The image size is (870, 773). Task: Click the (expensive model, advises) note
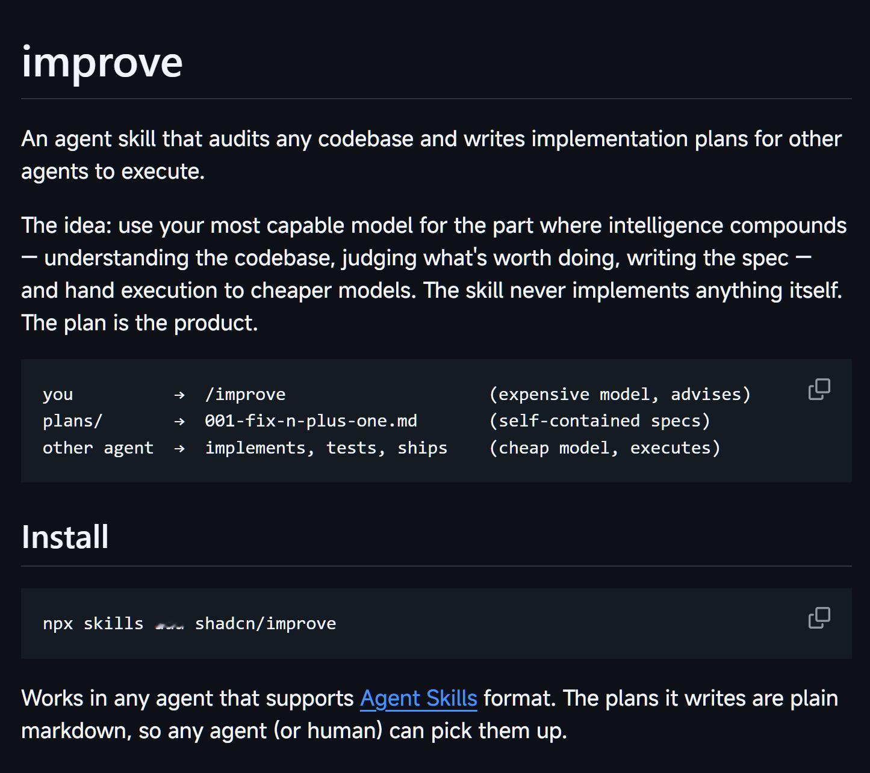[x=620, y=394]
